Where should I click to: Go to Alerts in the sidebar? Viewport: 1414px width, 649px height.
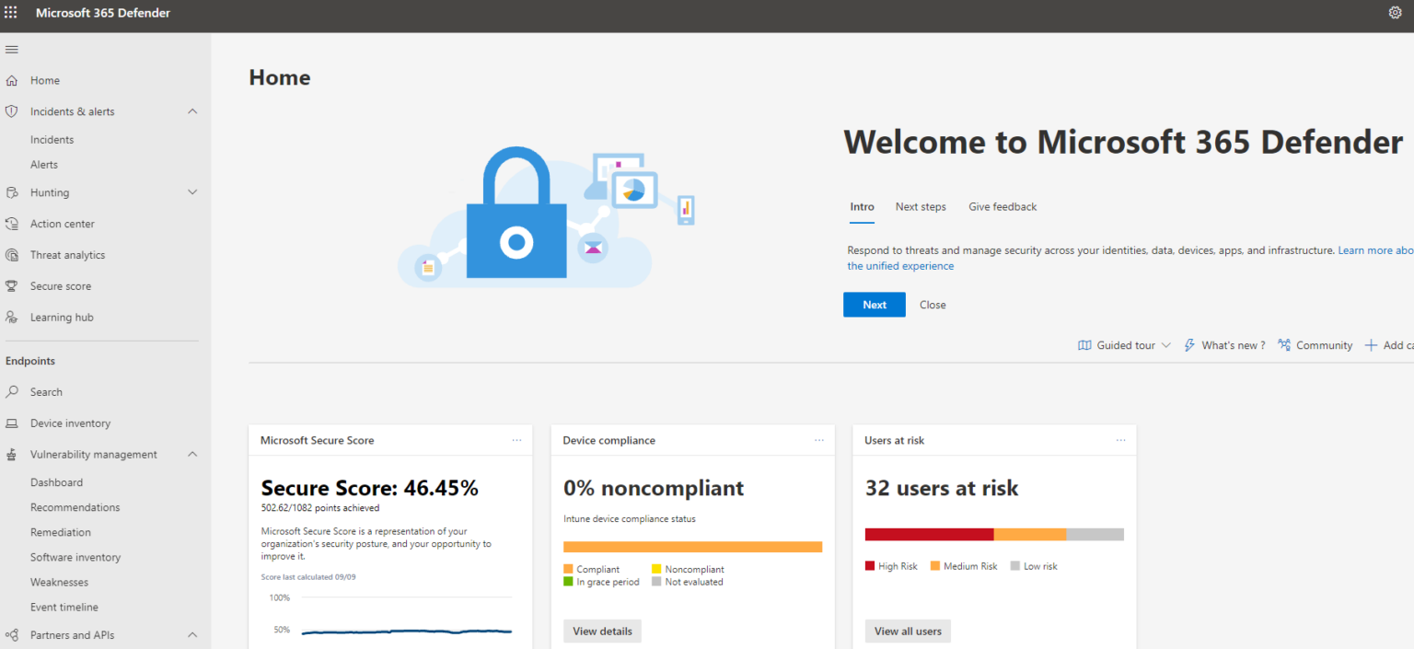click(x=44, y=165)
